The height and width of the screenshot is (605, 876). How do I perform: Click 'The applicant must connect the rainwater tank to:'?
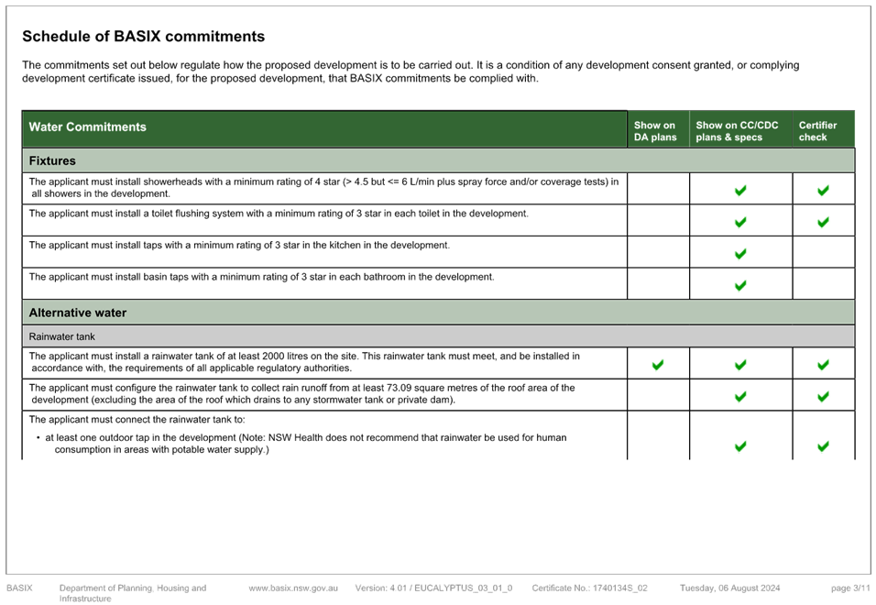coord(137,420)
